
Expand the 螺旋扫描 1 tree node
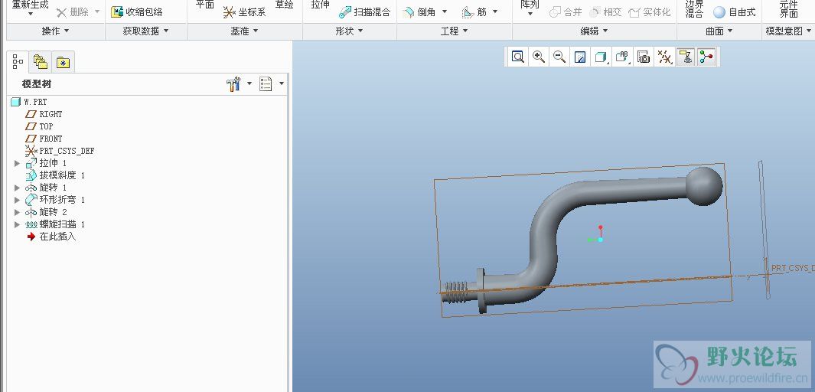pos(18,224)
